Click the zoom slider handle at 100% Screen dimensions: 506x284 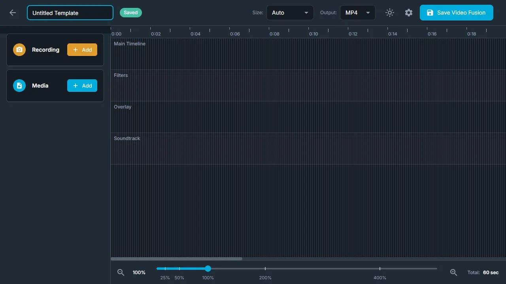click(208, 269)
